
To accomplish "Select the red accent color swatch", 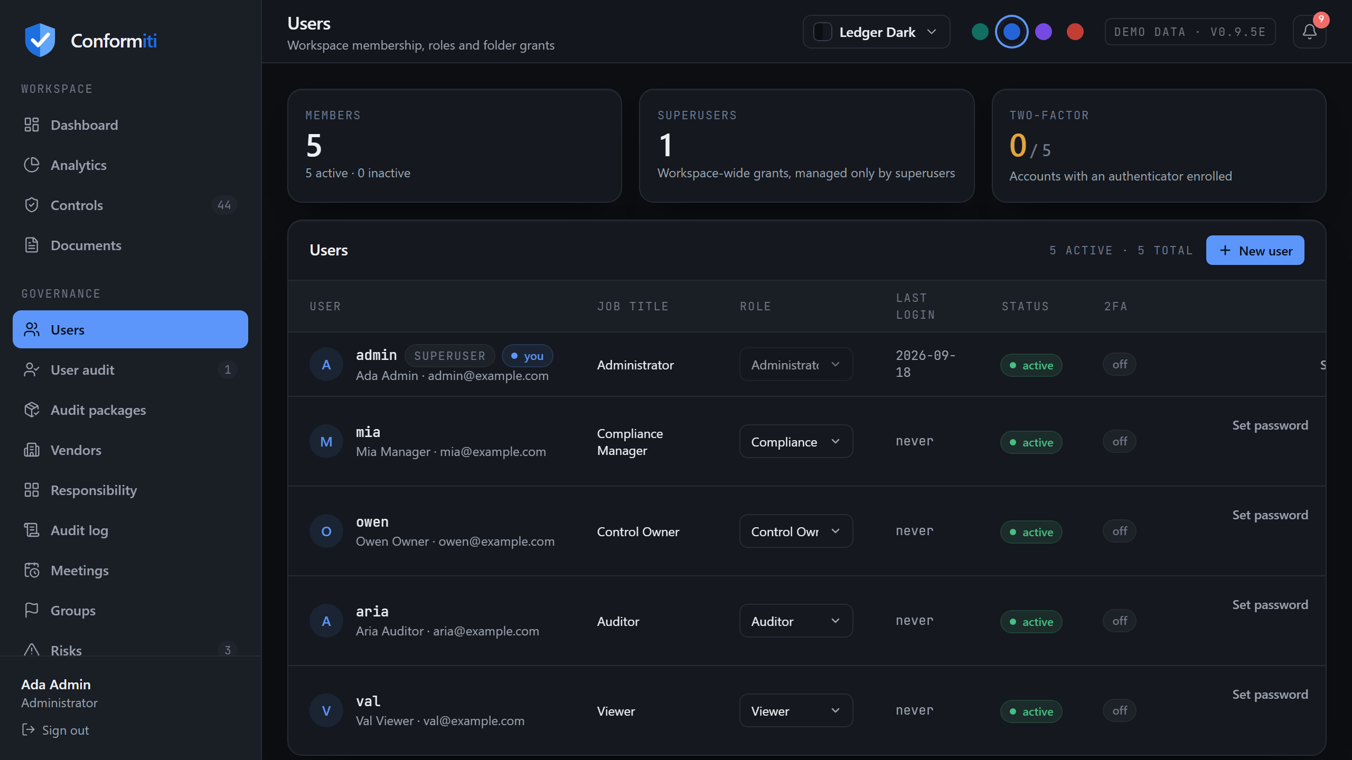I will coord(1075,32).
